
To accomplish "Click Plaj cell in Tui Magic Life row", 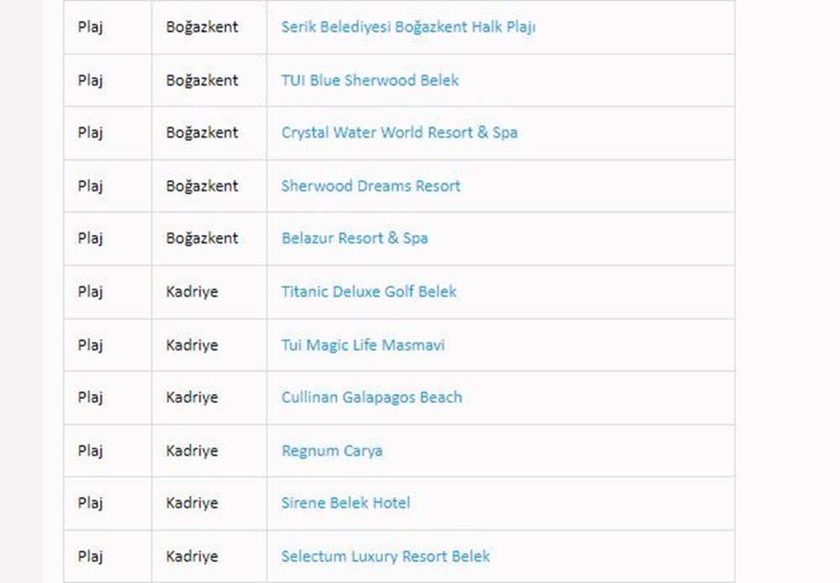I will (x=90, y=345).
